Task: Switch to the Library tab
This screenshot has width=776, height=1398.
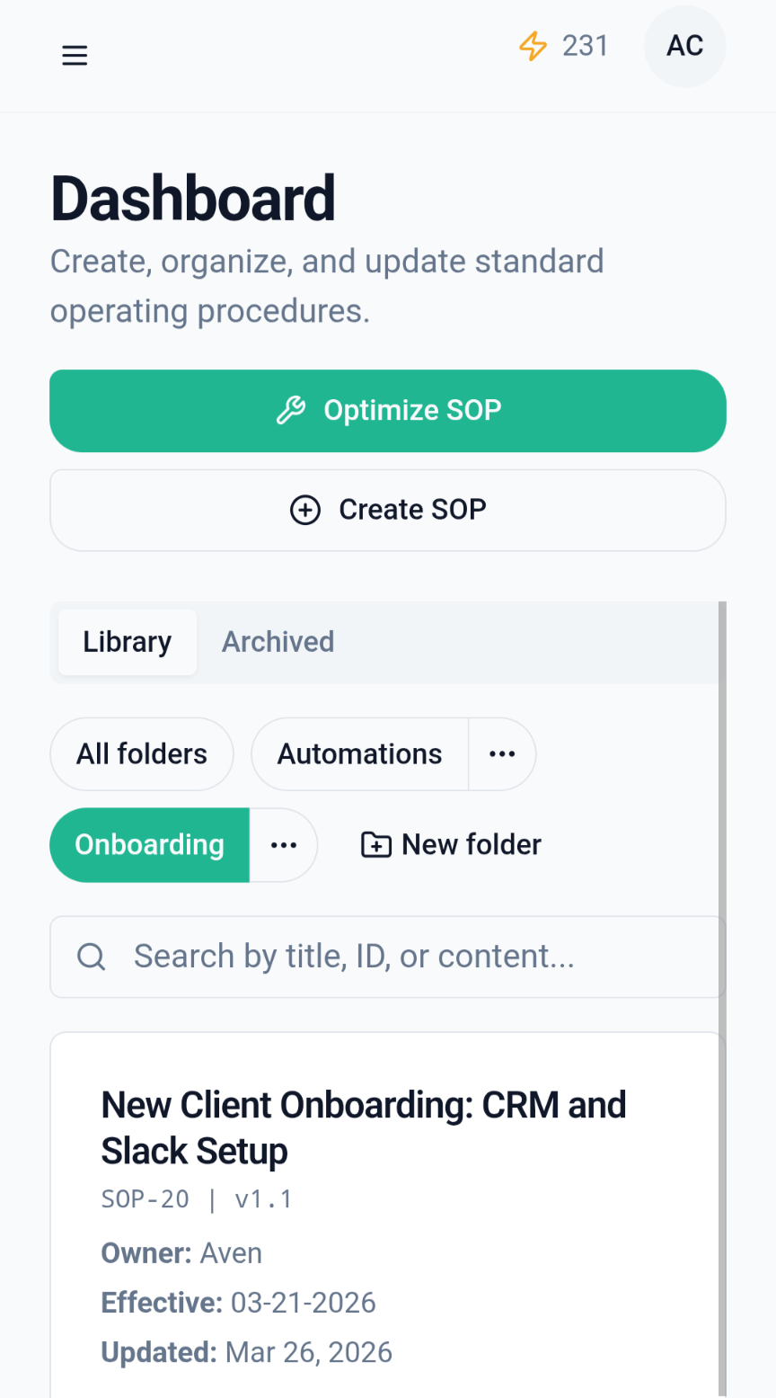Action: coord(128,642)
